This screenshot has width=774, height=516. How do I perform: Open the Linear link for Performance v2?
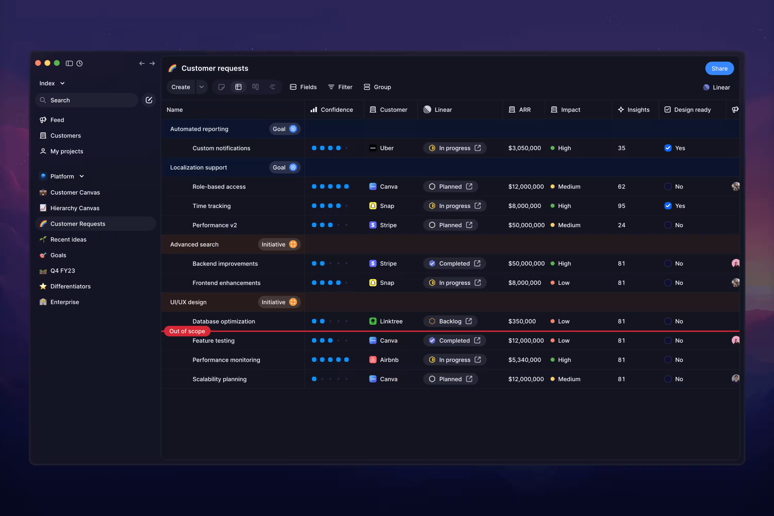(469, 225)
